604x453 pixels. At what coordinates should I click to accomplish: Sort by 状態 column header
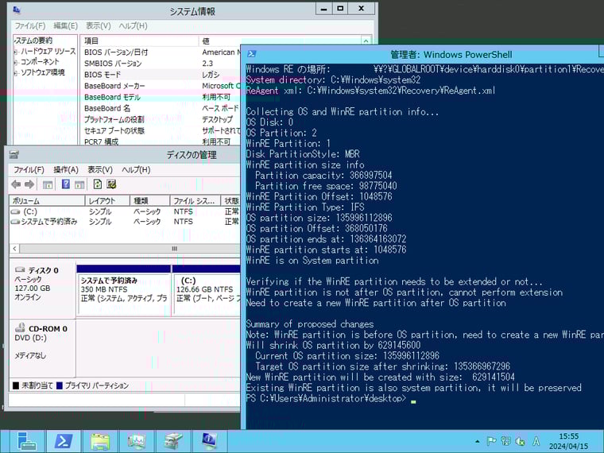[x=230, y=201]
